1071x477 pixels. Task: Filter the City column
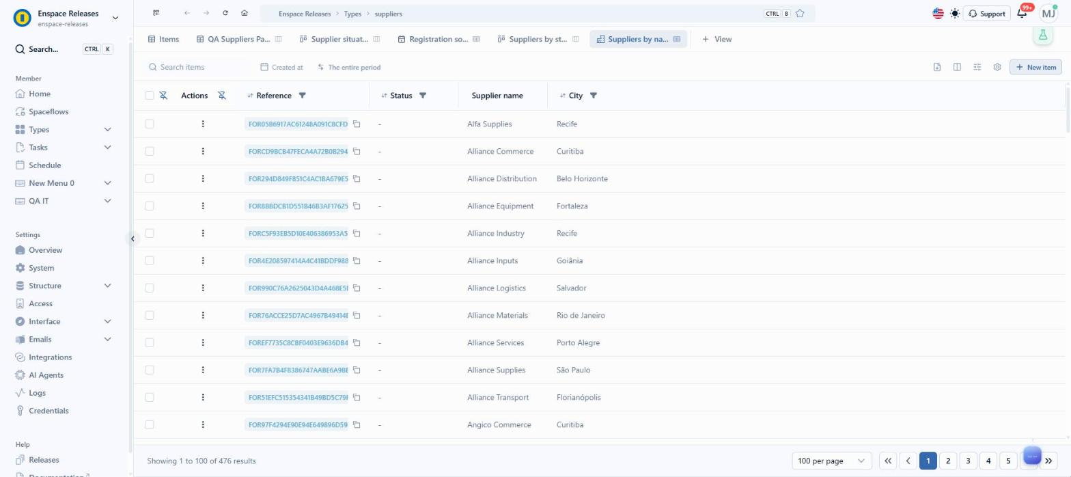coord(594,96)
